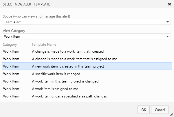Click the Team Alert scope field

pyautogui.click(x=84, y=22)
